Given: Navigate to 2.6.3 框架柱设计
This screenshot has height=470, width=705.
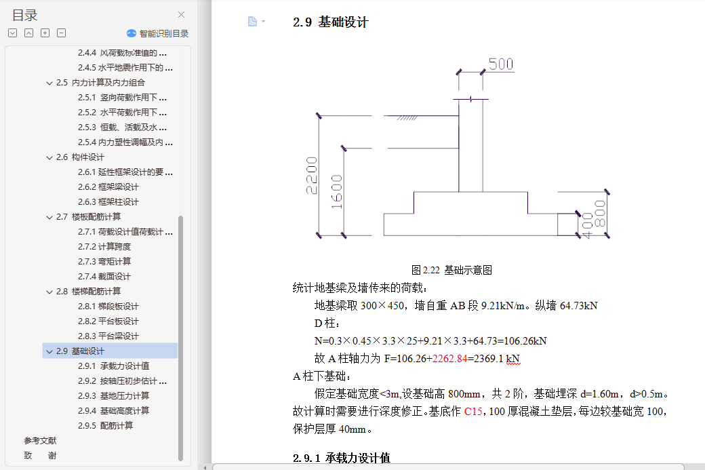Looking at the screenshot, I should [x=108, y=202].
